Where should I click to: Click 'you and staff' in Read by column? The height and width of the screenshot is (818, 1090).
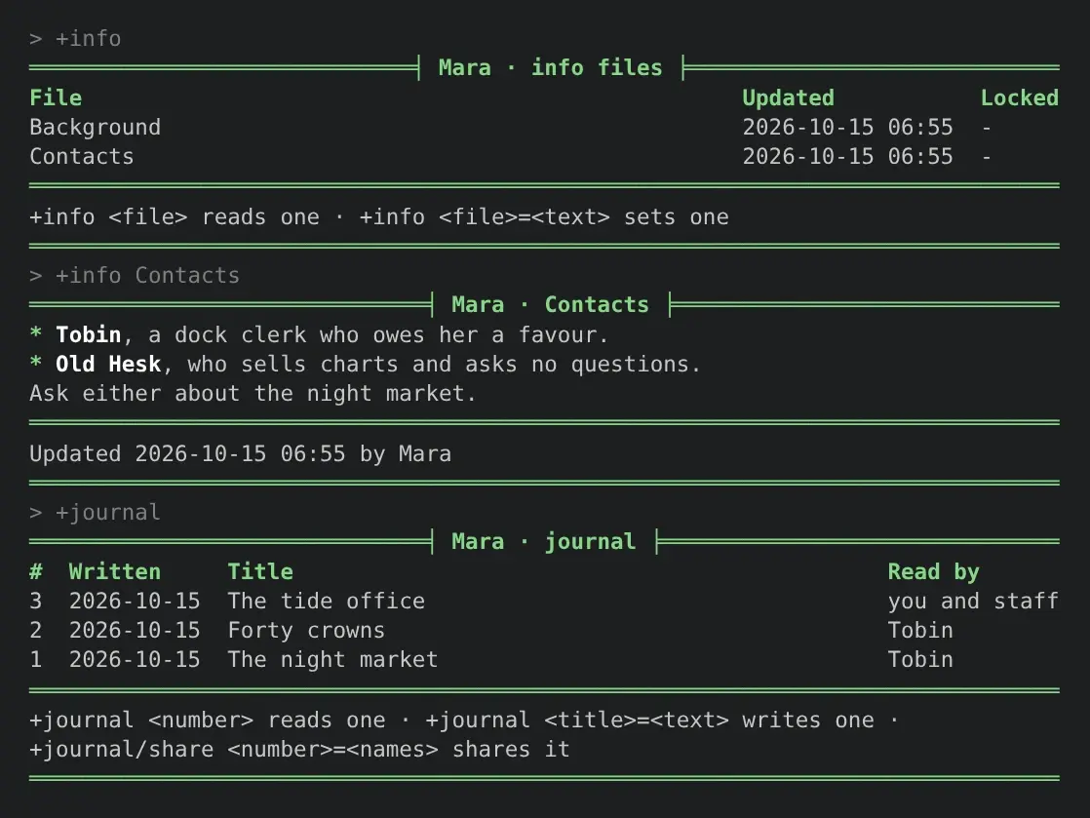973,601
